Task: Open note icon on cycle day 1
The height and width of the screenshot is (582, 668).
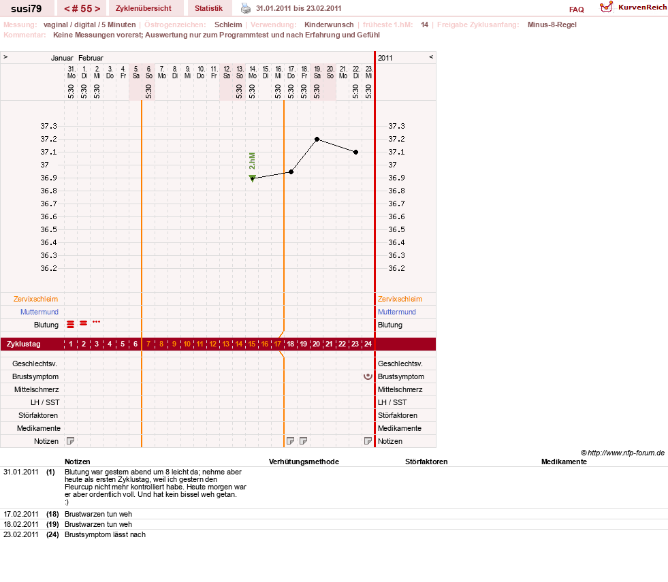Action: (71, 441)
